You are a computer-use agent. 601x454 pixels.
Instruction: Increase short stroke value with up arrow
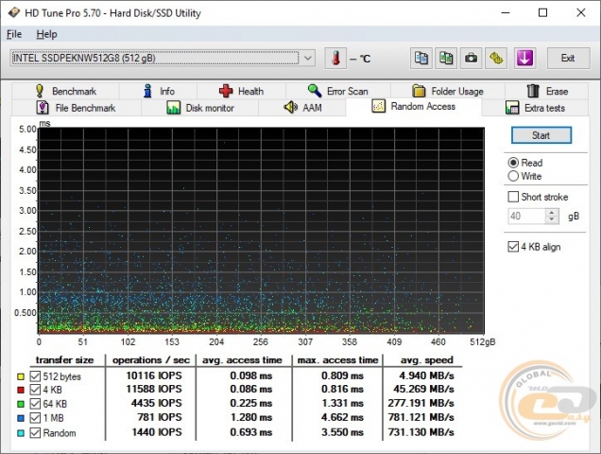[x=552, y=213]
